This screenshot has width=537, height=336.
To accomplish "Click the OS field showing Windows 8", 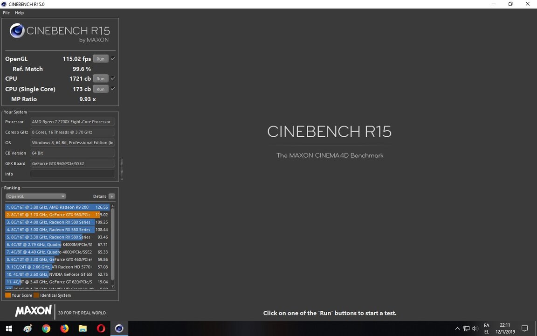I will (x=72, y=143).
